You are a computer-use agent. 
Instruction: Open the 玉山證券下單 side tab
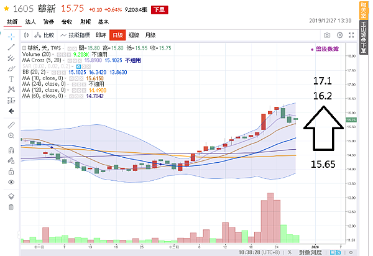tap(364, 37)
